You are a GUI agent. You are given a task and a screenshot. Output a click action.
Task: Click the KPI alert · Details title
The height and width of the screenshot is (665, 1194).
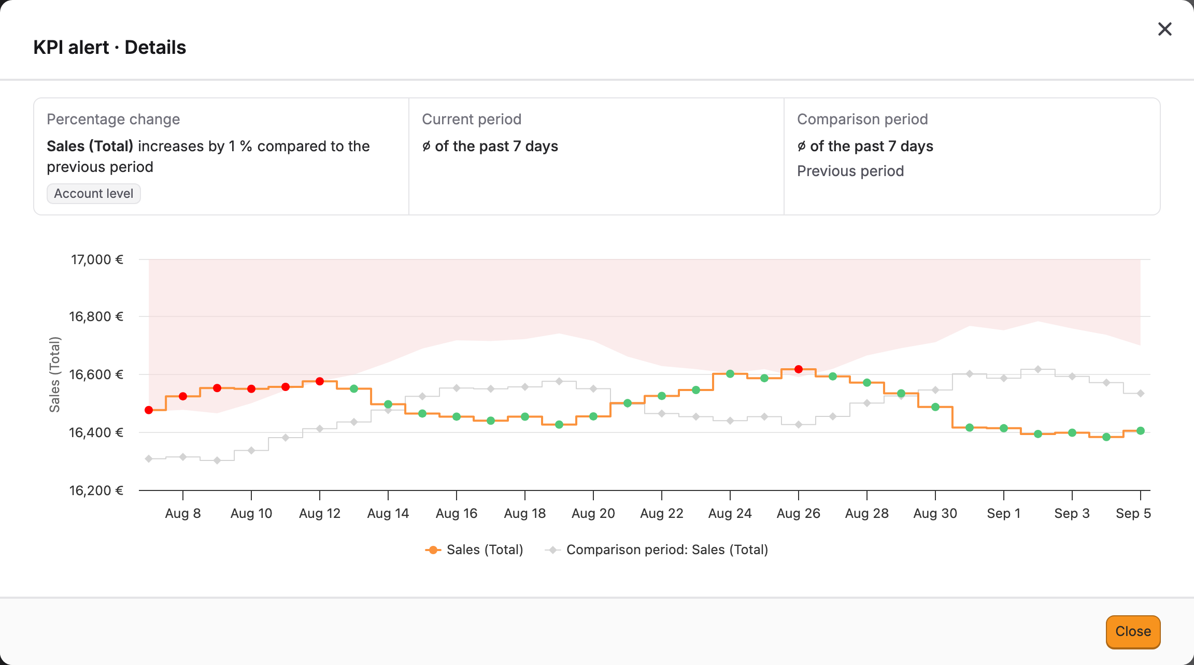point(110,47)
